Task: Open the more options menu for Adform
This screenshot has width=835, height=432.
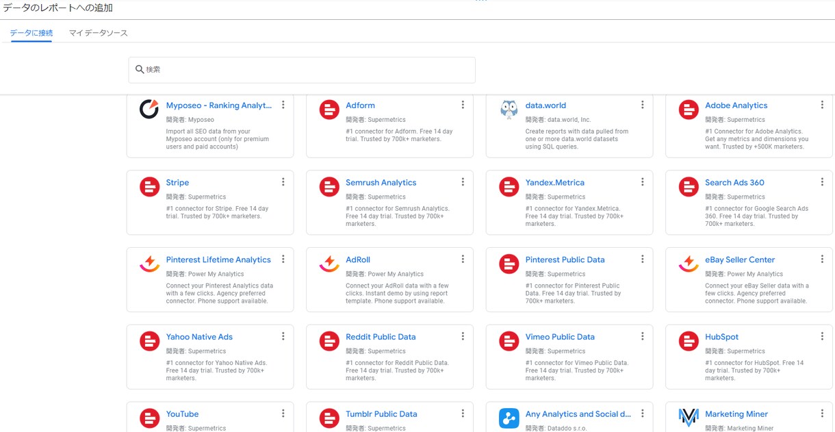Action: point(463,105)
